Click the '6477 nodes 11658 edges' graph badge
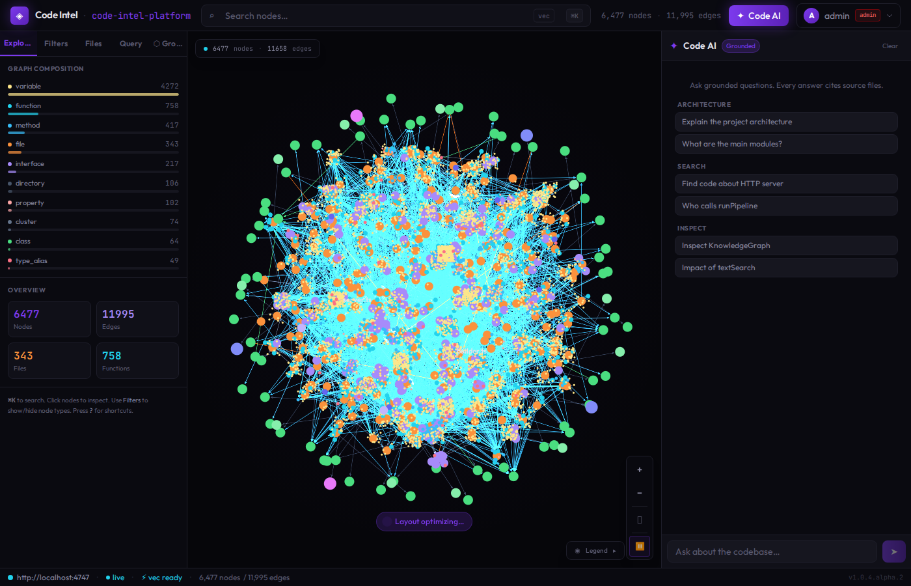This screenshot has width=911, height=586. [258, 49]
